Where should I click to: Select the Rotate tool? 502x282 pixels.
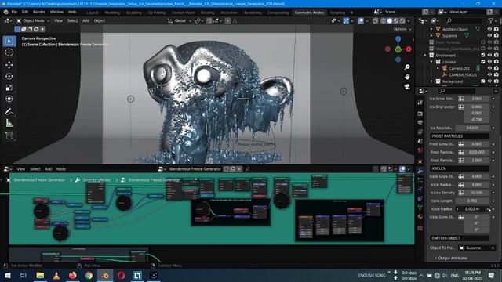pos(9,77)
